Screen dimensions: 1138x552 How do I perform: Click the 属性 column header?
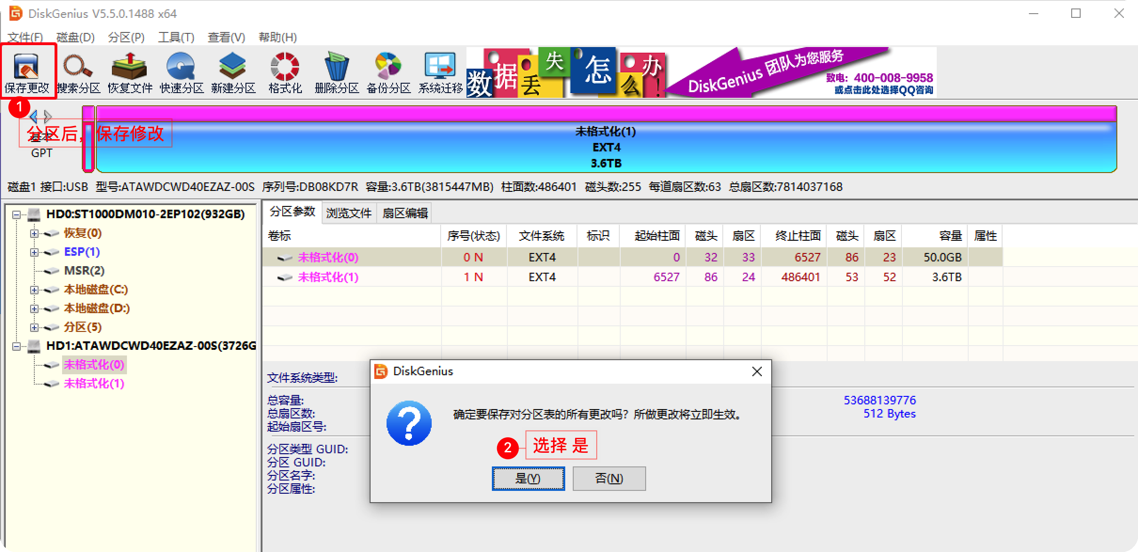click(985, 236)
